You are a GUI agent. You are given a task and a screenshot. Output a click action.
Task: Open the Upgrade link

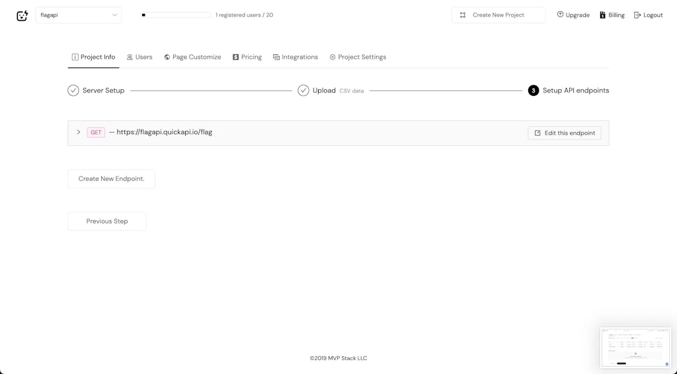[x=573, y=15]
